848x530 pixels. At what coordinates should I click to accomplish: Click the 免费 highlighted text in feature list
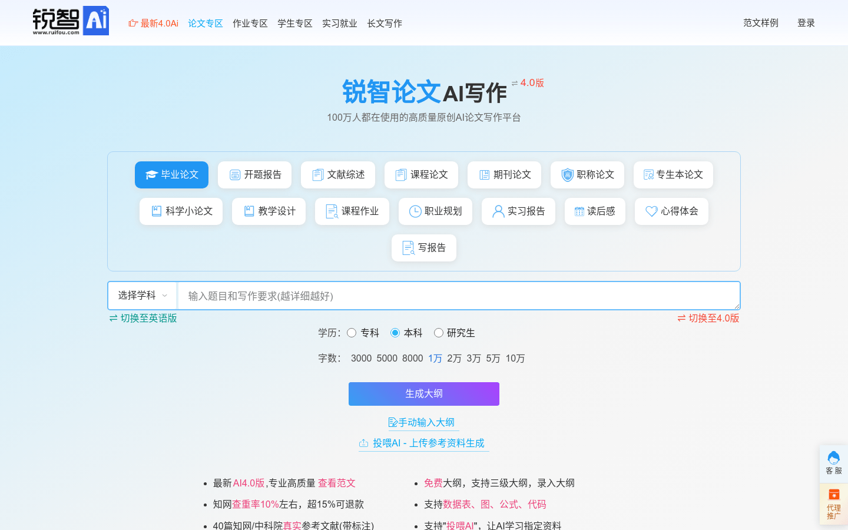click(x=433, y=483)
